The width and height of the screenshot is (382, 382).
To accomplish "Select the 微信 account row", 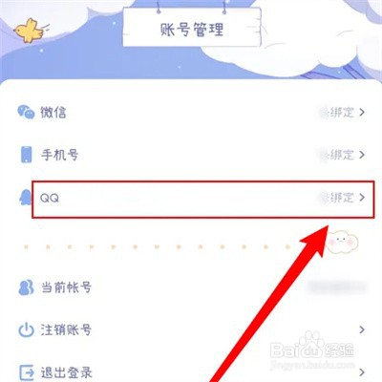I will coord(191,112).
